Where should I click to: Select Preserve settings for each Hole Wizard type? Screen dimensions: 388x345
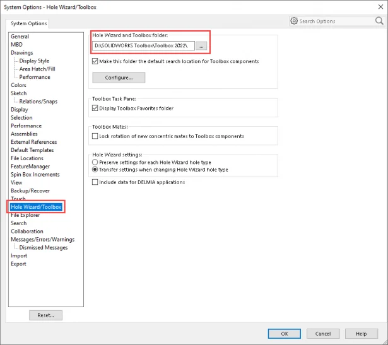pyautogui.click(x=95, y=162)
